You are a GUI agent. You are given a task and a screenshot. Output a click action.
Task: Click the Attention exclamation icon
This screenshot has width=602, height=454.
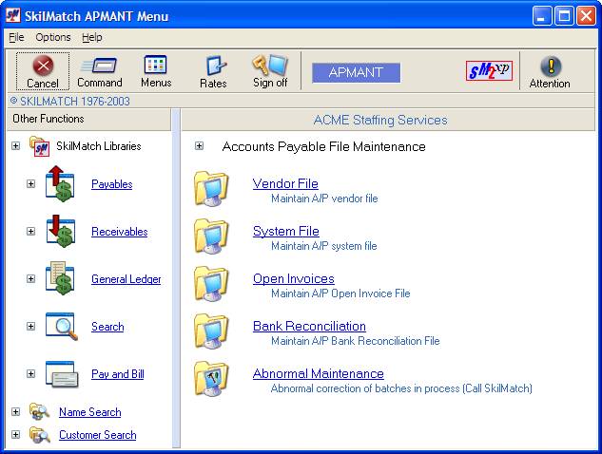551,66
